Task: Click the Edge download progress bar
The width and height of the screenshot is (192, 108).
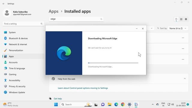Action: (x=113, y=63)
